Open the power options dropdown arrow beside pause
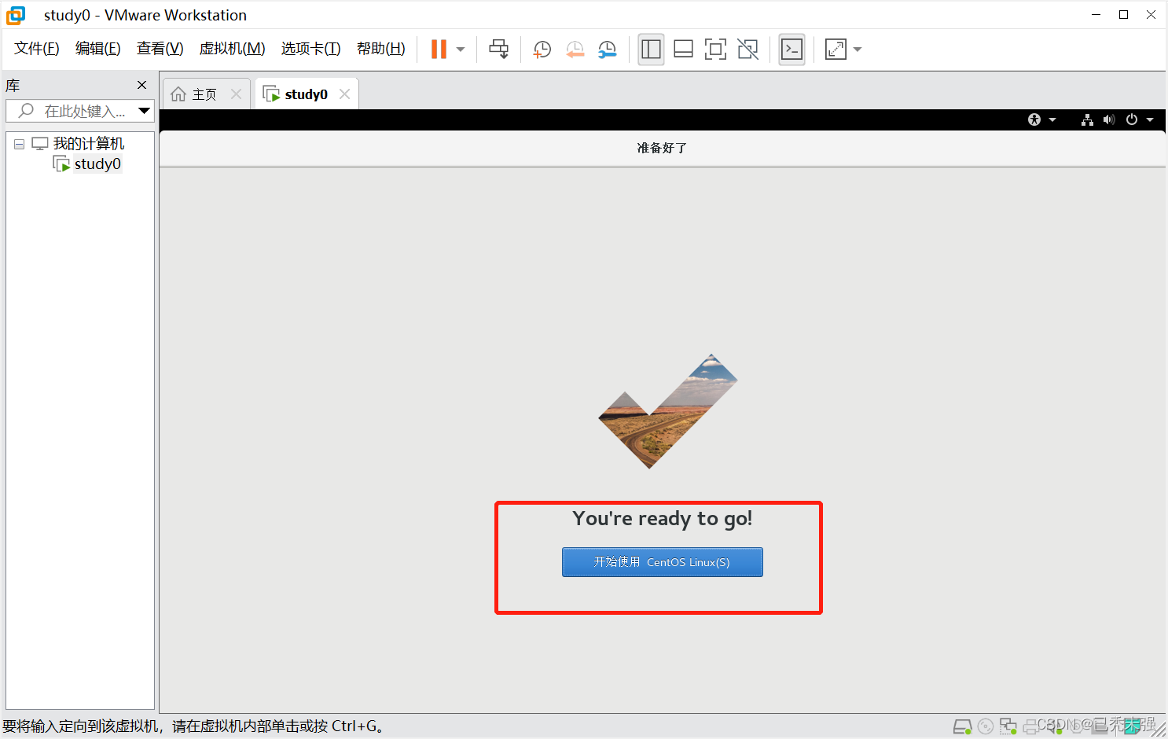 pos(461,50)
